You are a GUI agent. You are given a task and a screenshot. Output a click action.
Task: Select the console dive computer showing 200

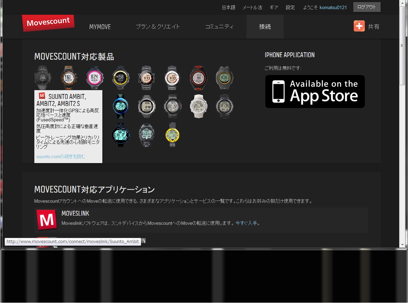(x=147, y=135)
